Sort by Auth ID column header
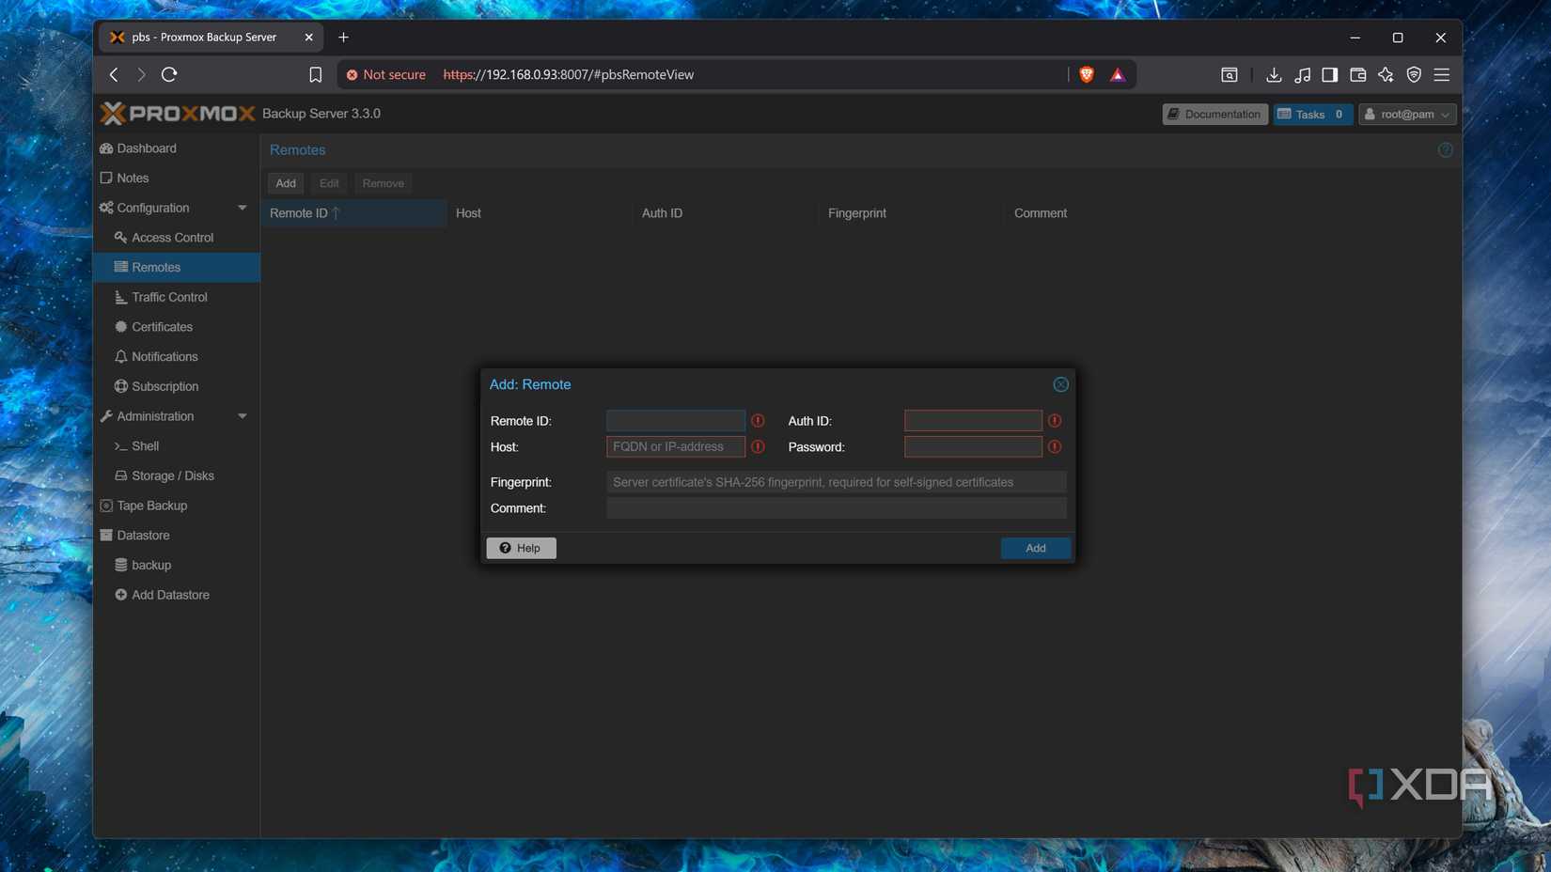Screen dimensions: 1551x872 click(726, 213)
